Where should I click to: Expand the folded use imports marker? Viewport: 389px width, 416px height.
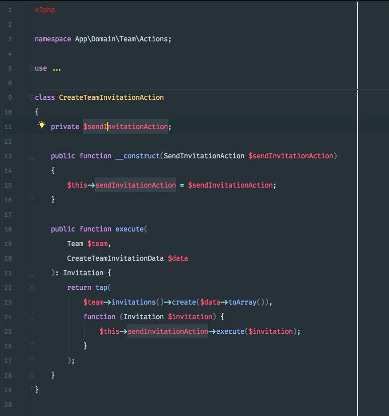pyautogui.click(x=32, y=68)
